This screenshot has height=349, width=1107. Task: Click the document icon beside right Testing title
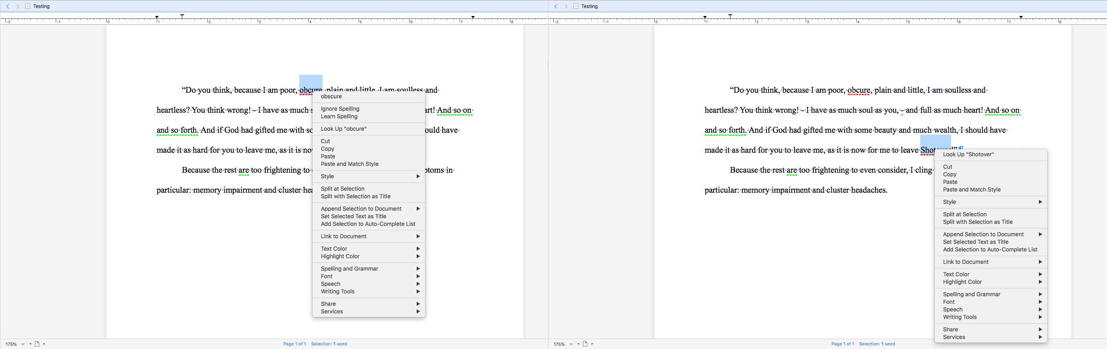coord(576,6)
